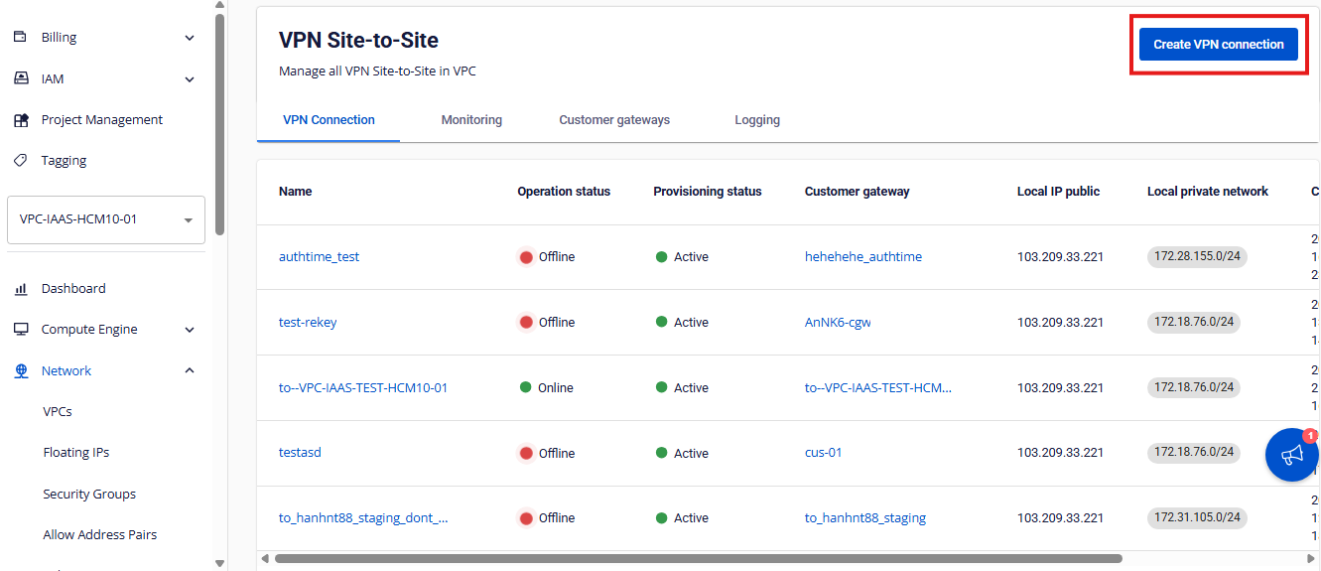The image size is (1321, 571).
Task: Open the Customer gateways tab
Action: point(614,120)
